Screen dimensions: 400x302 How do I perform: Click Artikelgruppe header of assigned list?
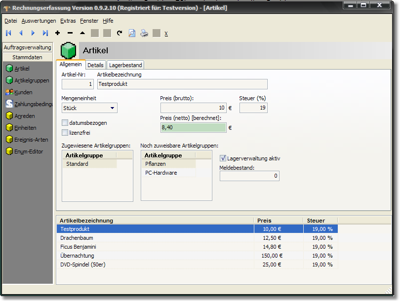coord(89,155)
